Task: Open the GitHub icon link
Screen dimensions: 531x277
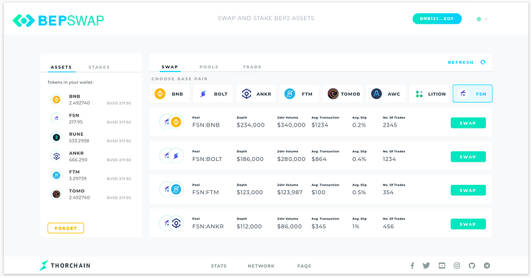Action: (x=472, y=266)
